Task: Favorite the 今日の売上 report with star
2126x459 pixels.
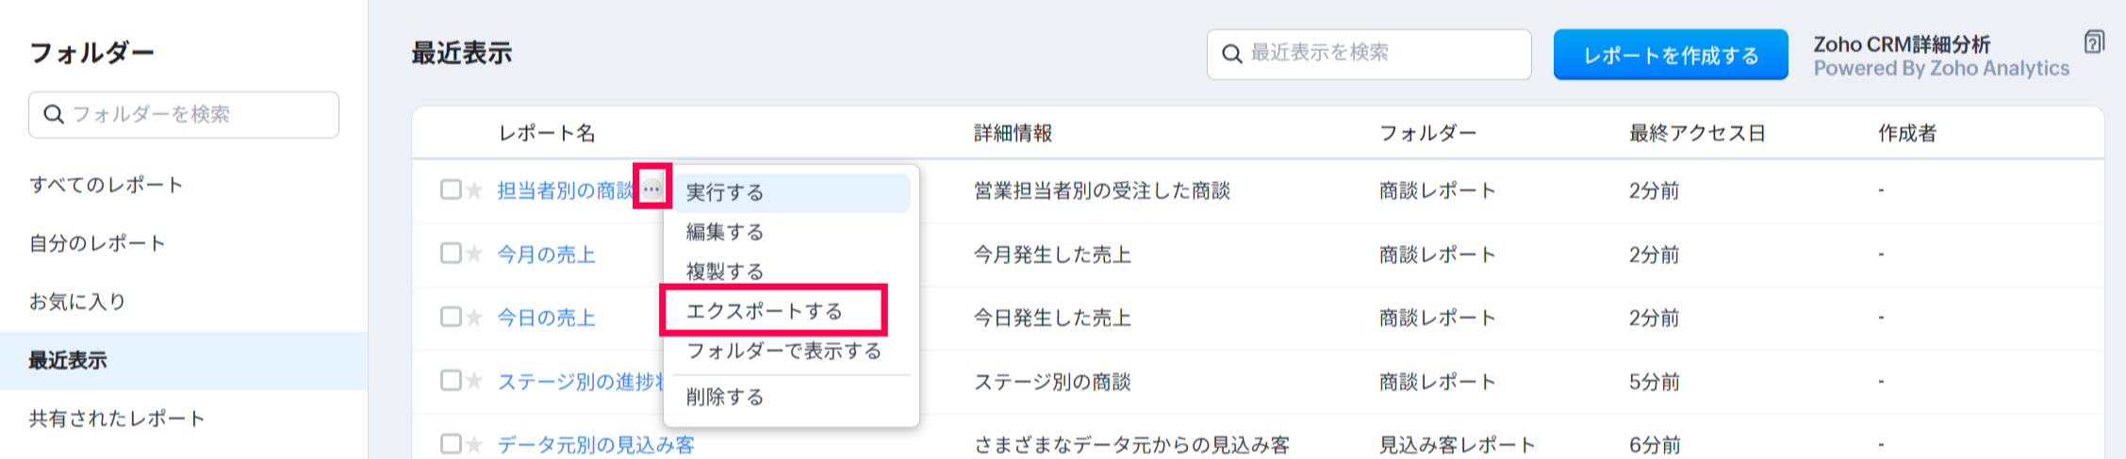Action: 474,318
